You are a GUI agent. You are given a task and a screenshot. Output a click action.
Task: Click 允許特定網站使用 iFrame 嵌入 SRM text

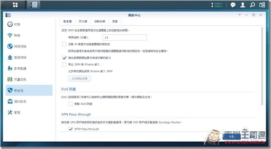90,71
